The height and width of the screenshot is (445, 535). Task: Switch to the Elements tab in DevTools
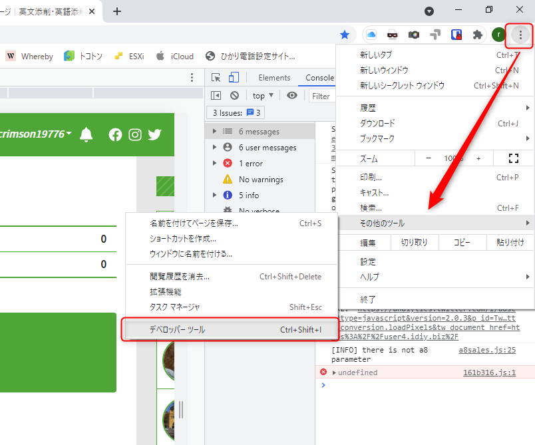point(274,78)
